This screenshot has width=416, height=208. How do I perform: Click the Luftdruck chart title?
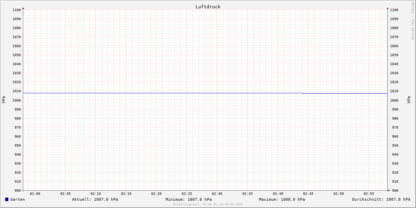(x=208, y=7)
